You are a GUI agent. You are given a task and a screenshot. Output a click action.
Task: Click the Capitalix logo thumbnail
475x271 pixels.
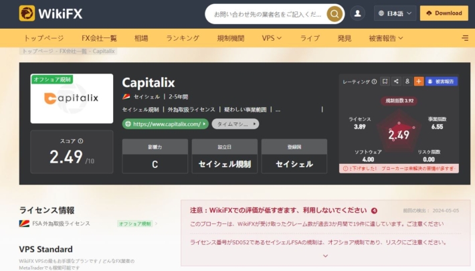(x=72, y=98)
